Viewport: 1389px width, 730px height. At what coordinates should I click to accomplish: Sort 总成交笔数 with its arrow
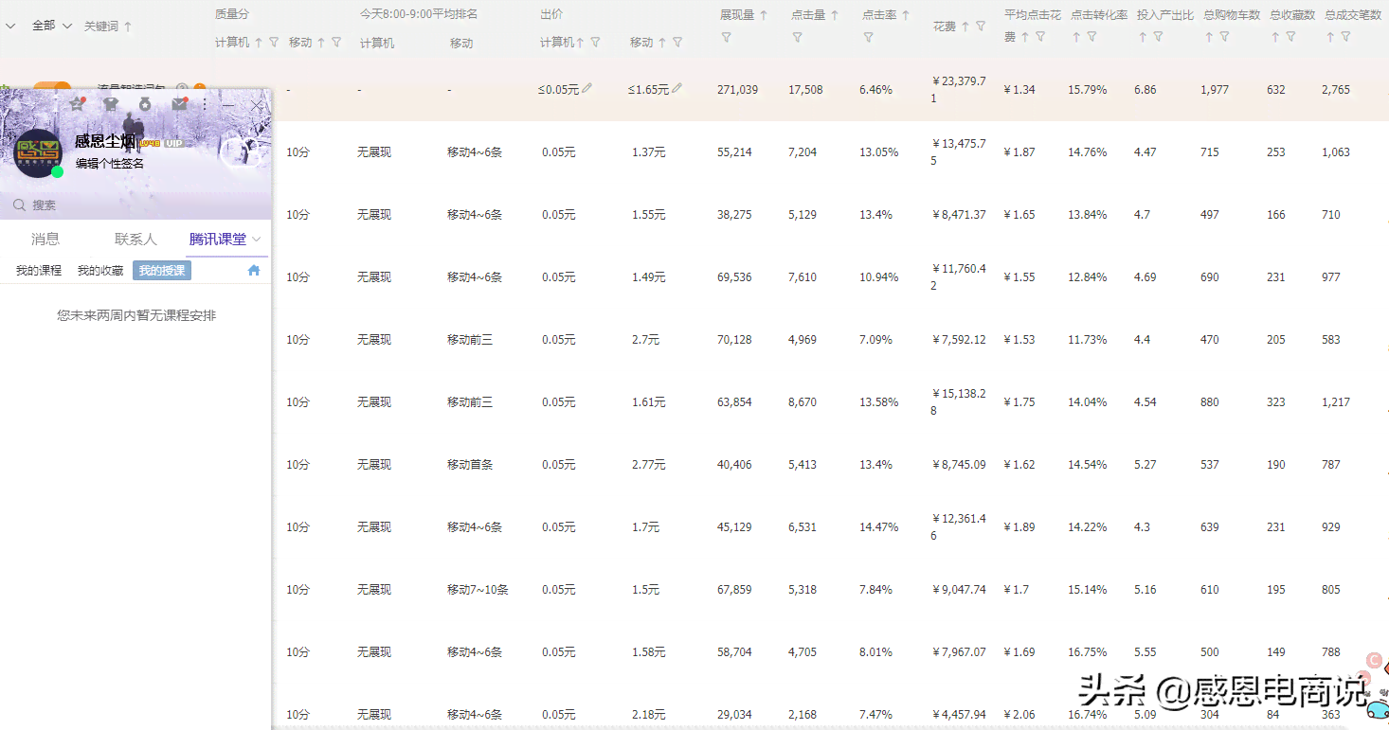point(1330,37)
